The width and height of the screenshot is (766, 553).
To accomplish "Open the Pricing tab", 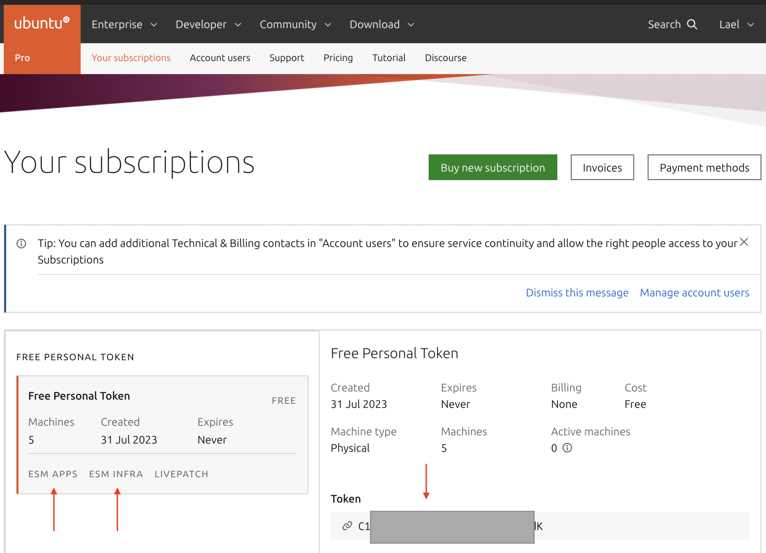I will [338, 58].
